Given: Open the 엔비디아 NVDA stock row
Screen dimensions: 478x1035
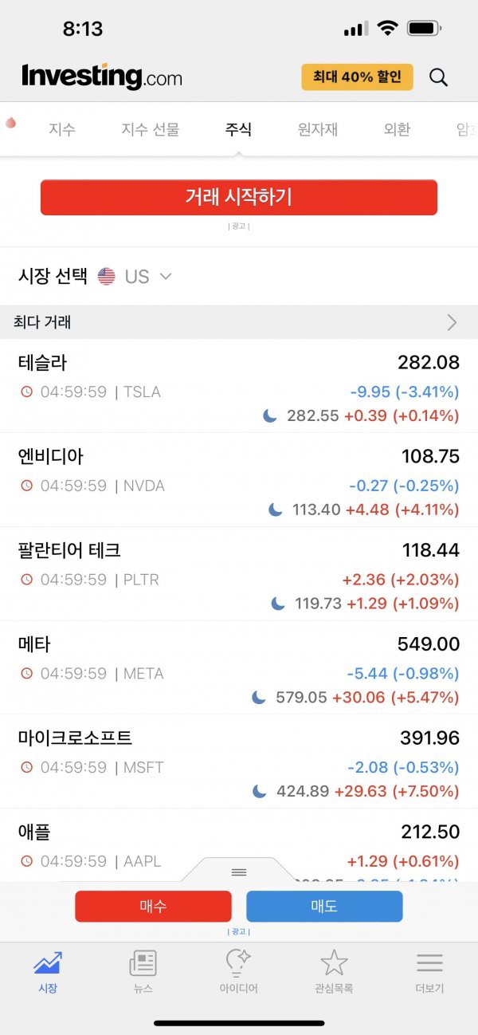Looking at the screenshot, I should [239, 480].
